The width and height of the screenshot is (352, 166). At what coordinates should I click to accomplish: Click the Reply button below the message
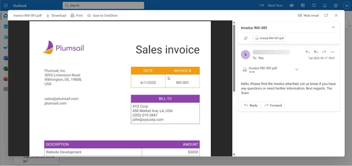(250, 105)
